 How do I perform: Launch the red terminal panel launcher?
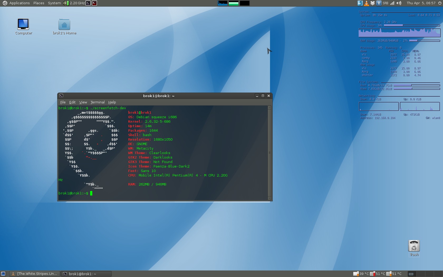tap(94, 3)
